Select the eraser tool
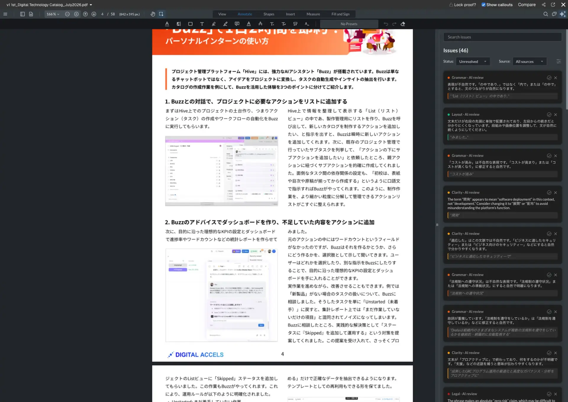 click(x=403, y=24)
